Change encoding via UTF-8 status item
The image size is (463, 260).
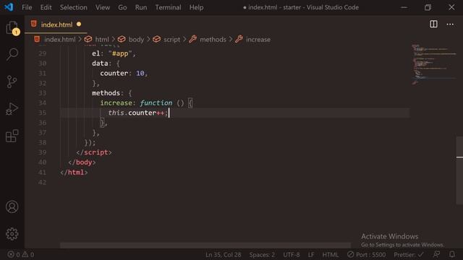(292, 254)
